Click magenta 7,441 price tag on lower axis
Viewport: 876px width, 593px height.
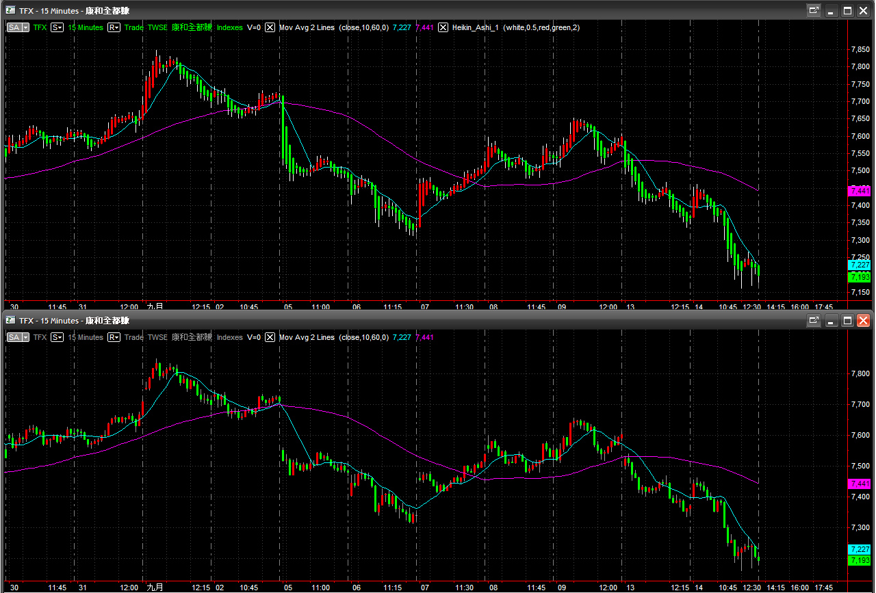(860, 484)
